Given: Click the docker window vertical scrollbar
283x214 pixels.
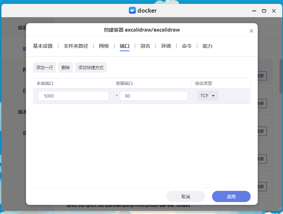Looking at the screenshot, I should 281,76.
